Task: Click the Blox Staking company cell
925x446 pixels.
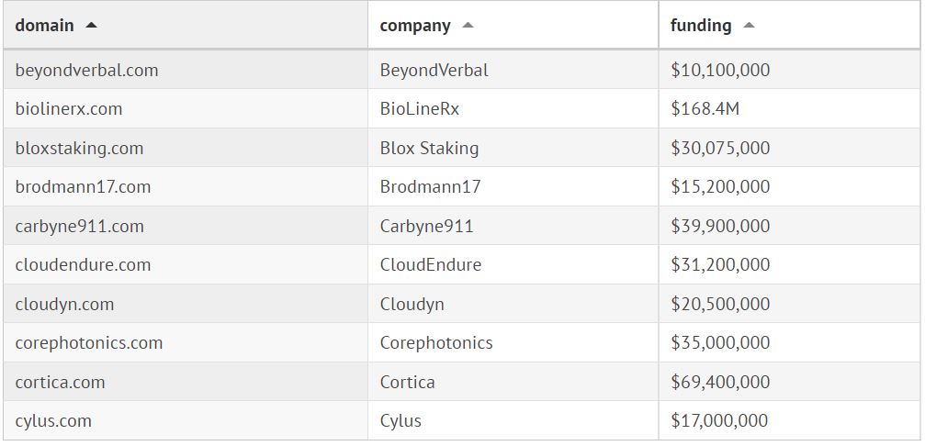Action: 429,148
